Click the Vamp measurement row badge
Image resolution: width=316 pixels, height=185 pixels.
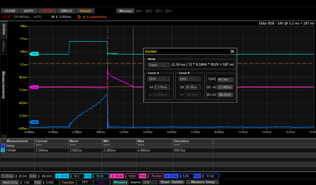pyautogui.click(x=3, y=145)
